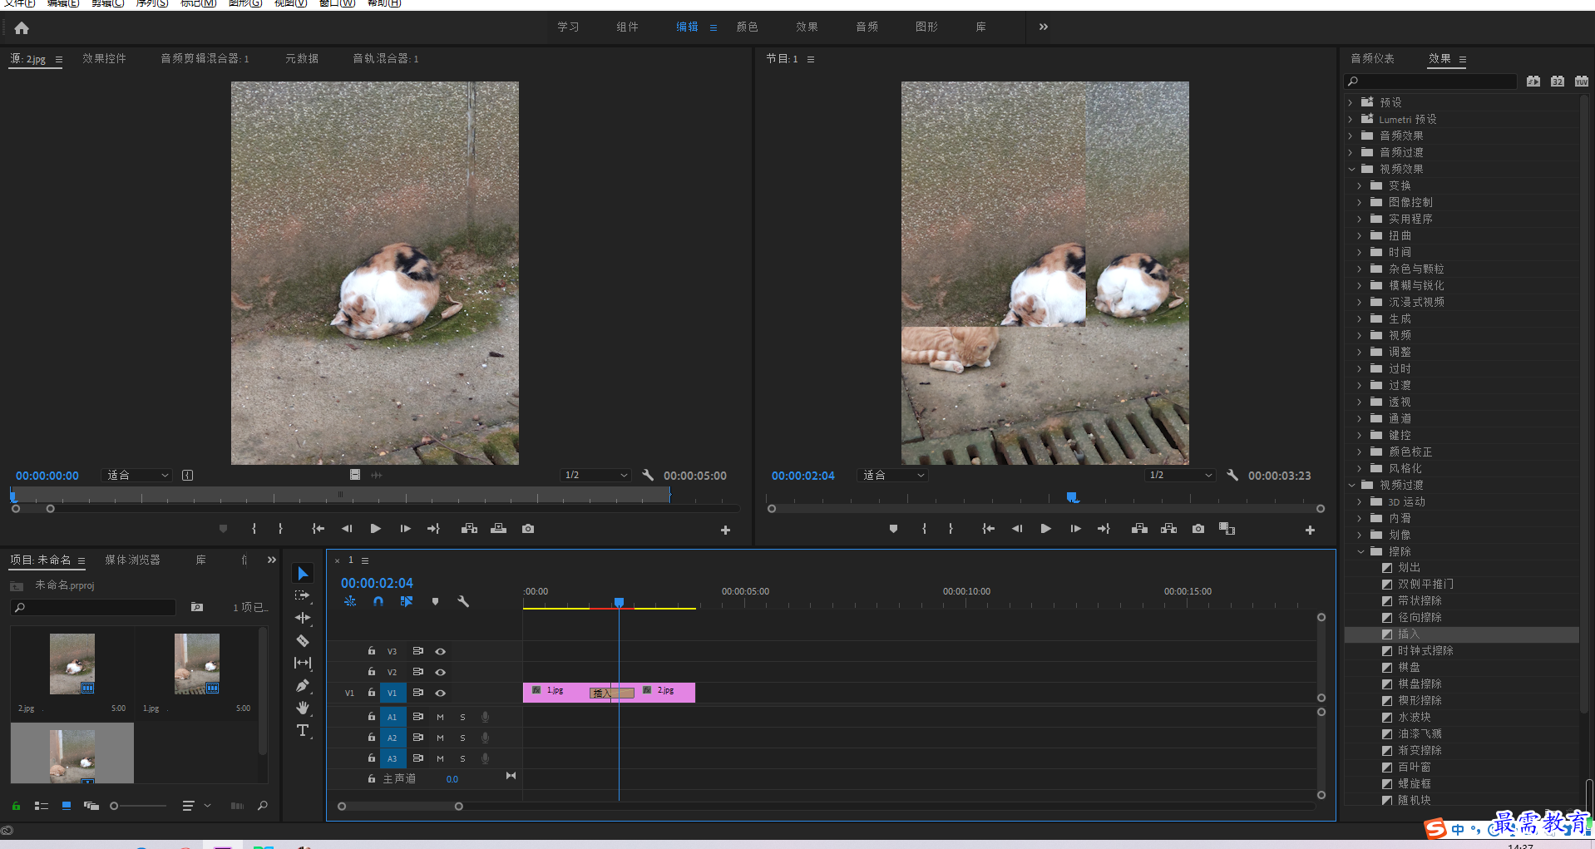Viewport: 1595px width, 849px height.
Task: Open Source monitor zoom level dropdown
Action: [x=137, y=476]
